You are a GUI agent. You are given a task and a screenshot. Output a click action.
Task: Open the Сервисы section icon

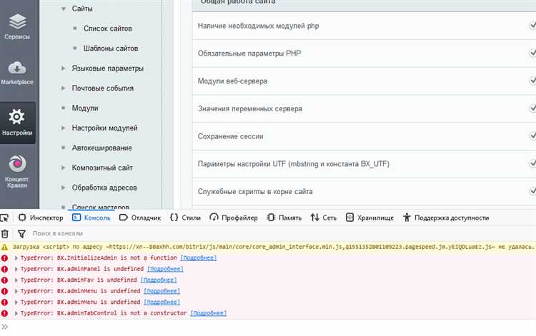pyautogui.click(x=17, y=22)
